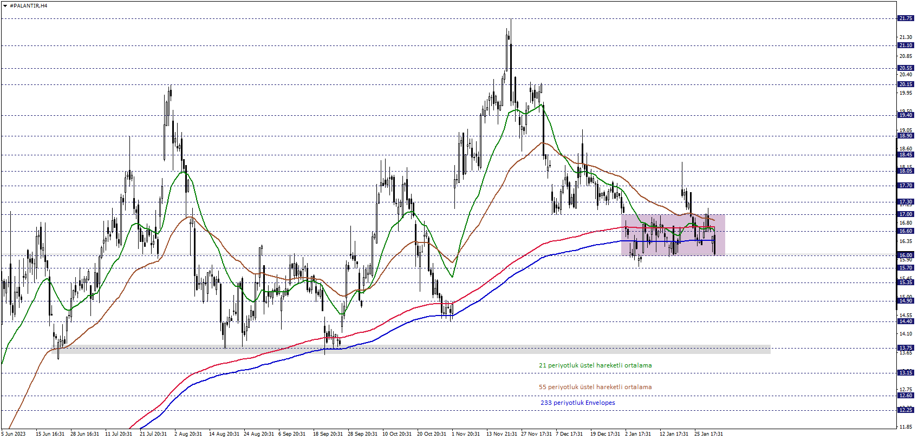Click the '28 Sep 20:31' date on time axis
The width and height of the screenshot is (918, 440).
(362, 434)
